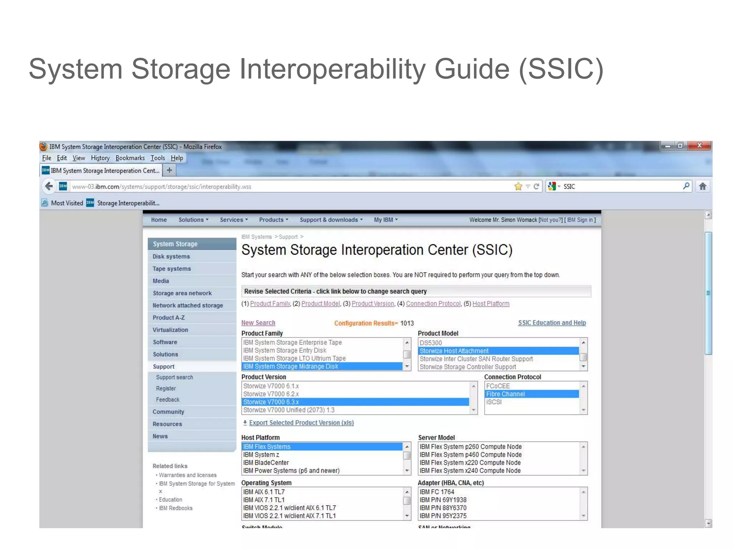Click Operating System list scroll down arrow

tap(407, 516)
